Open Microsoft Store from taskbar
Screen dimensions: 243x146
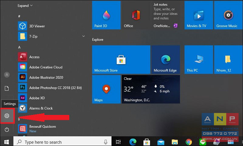pyautogui.click(x=147, y=142)
